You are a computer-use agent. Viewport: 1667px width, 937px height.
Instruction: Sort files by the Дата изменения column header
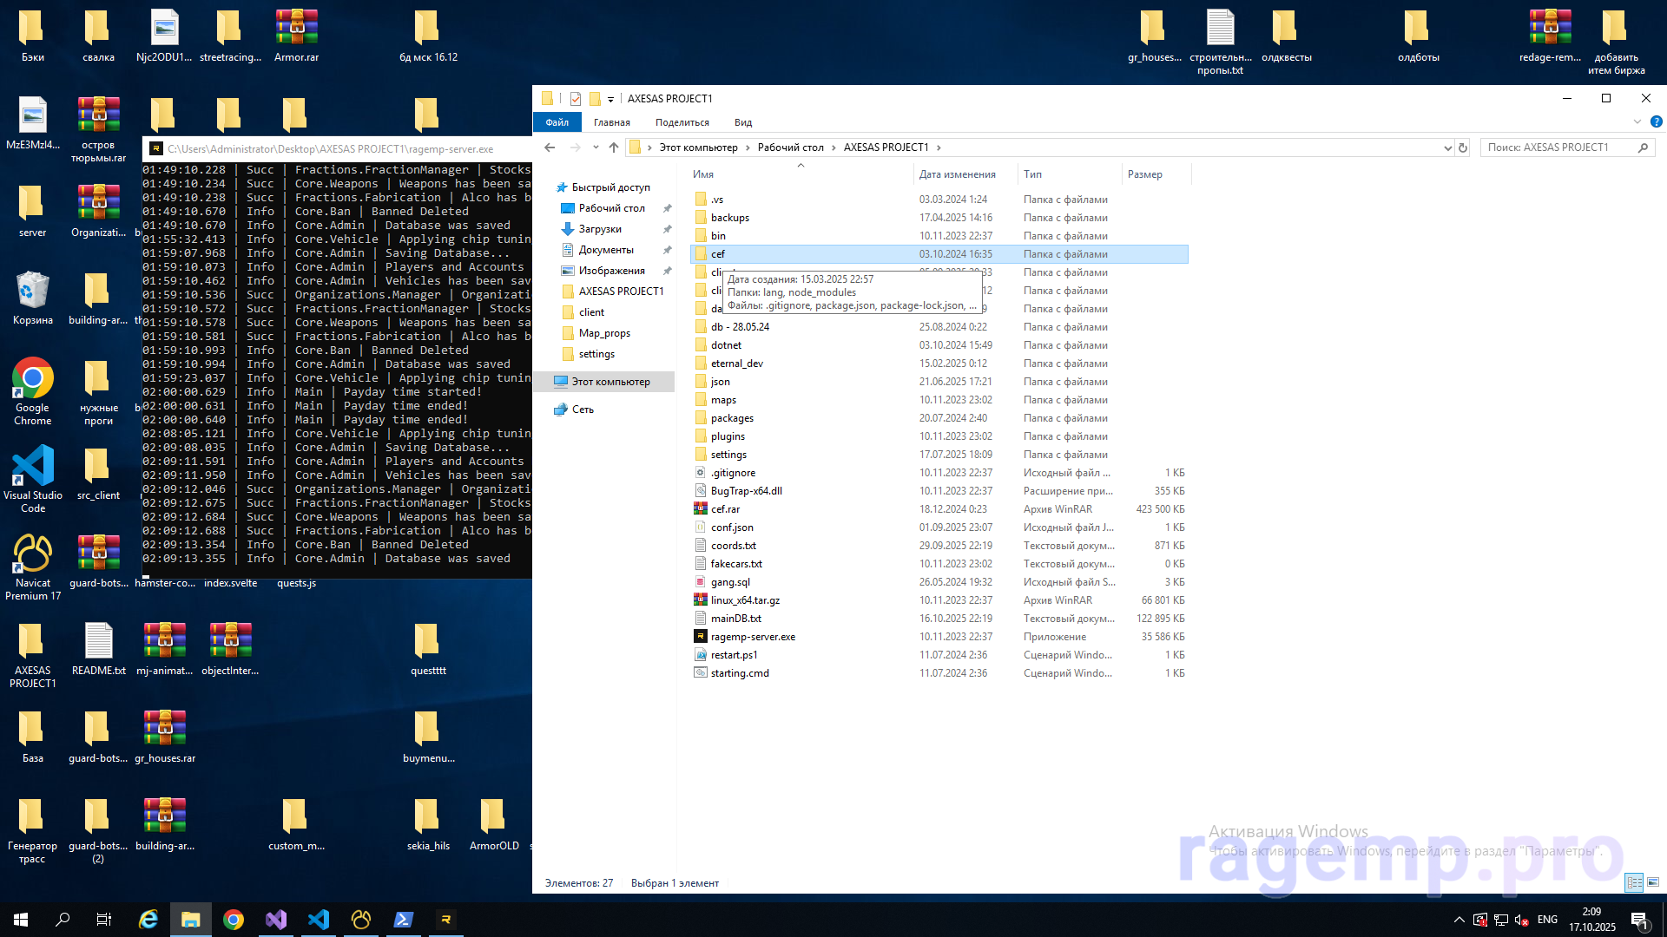(x=957, y=174)
